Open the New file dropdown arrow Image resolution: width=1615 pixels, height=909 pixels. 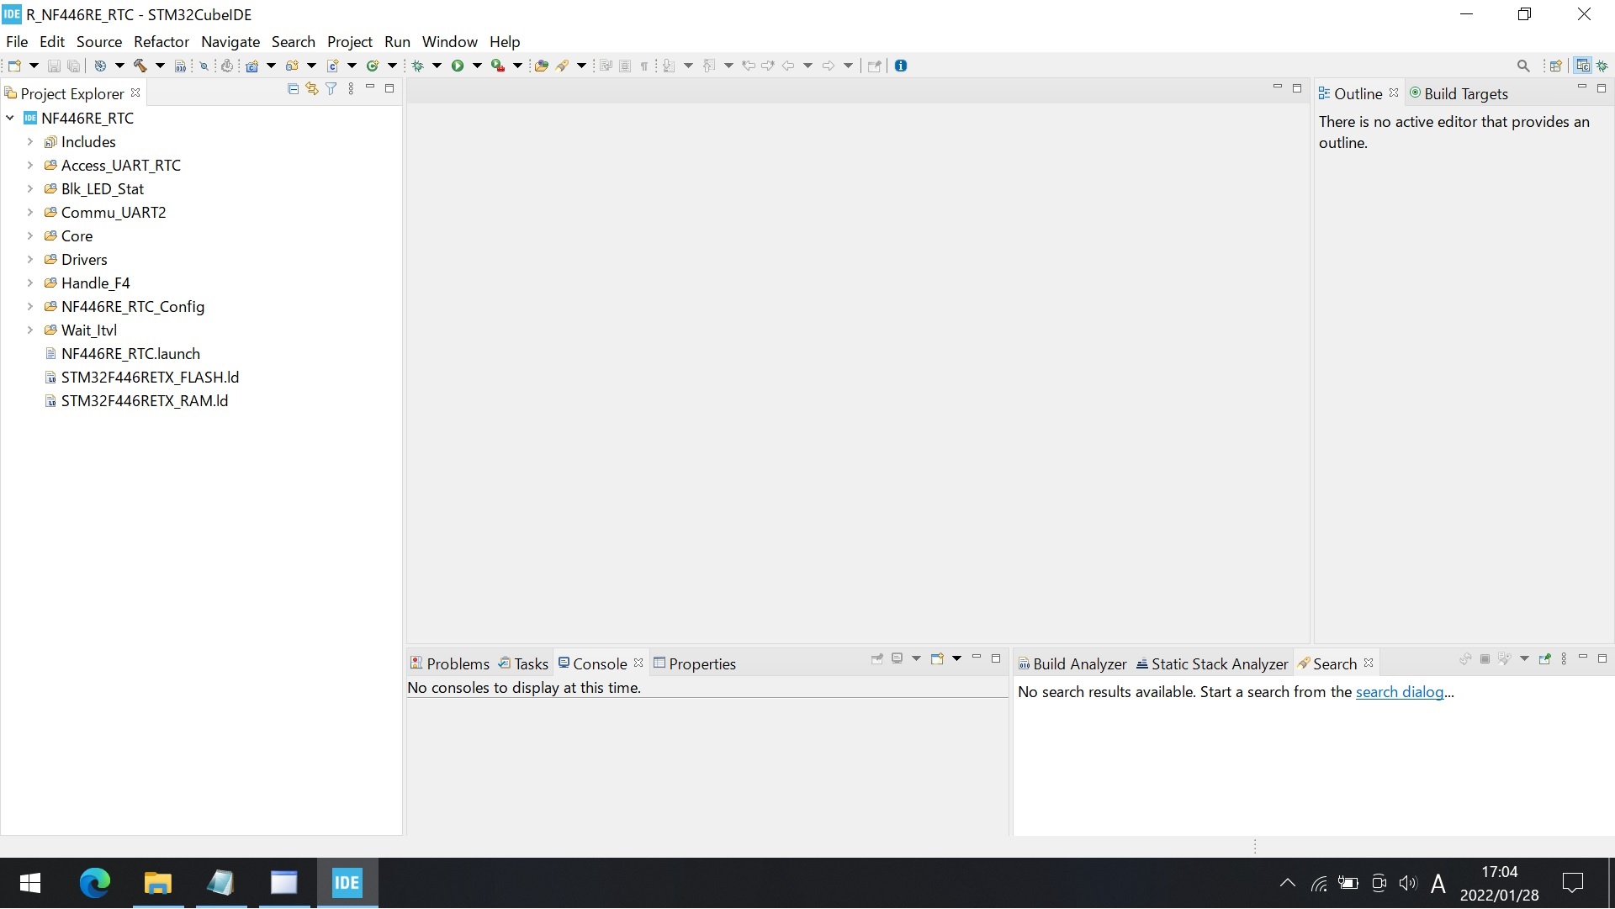point(34,66)
